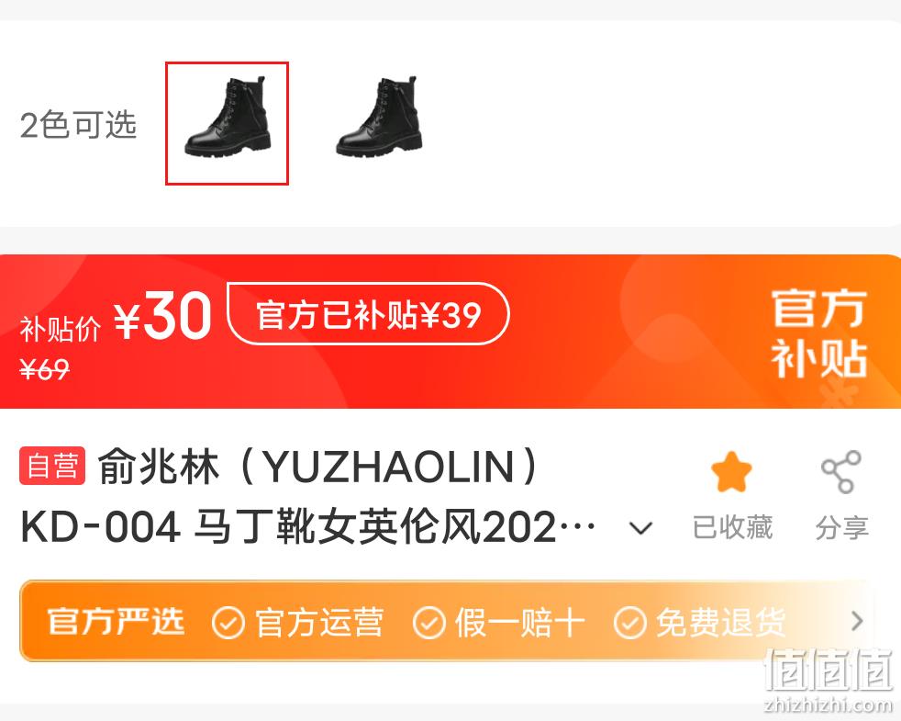This screenshot has height=721, width=901.
Task: Tap the crossed-out ¥69 original price
Action: click(45, 369)
